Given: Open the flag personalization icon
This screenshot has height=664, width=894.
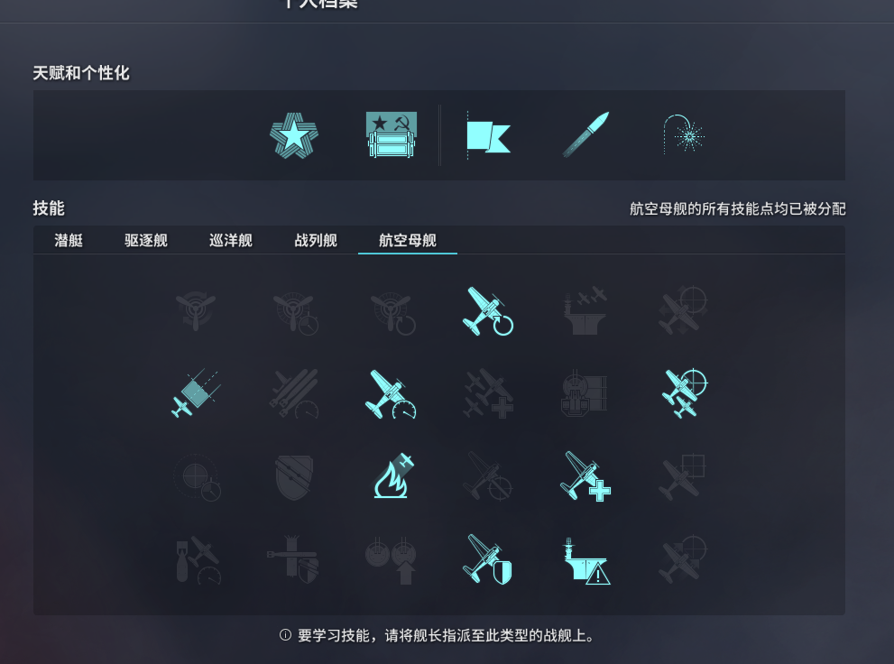Looking at the screenshot, I should click(x=488, y=135).
